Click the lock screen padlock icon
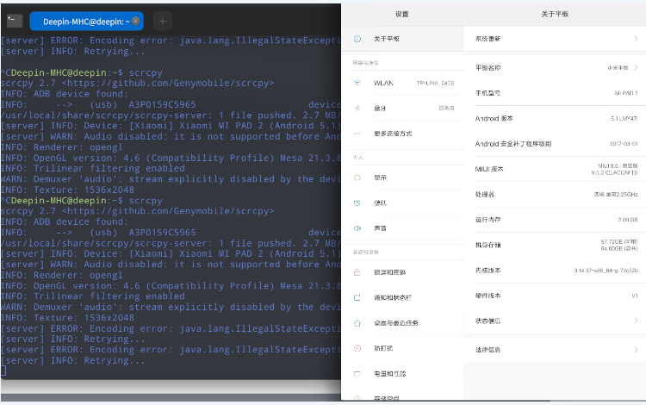Screen dimensions: 646x405 (357, 272)
